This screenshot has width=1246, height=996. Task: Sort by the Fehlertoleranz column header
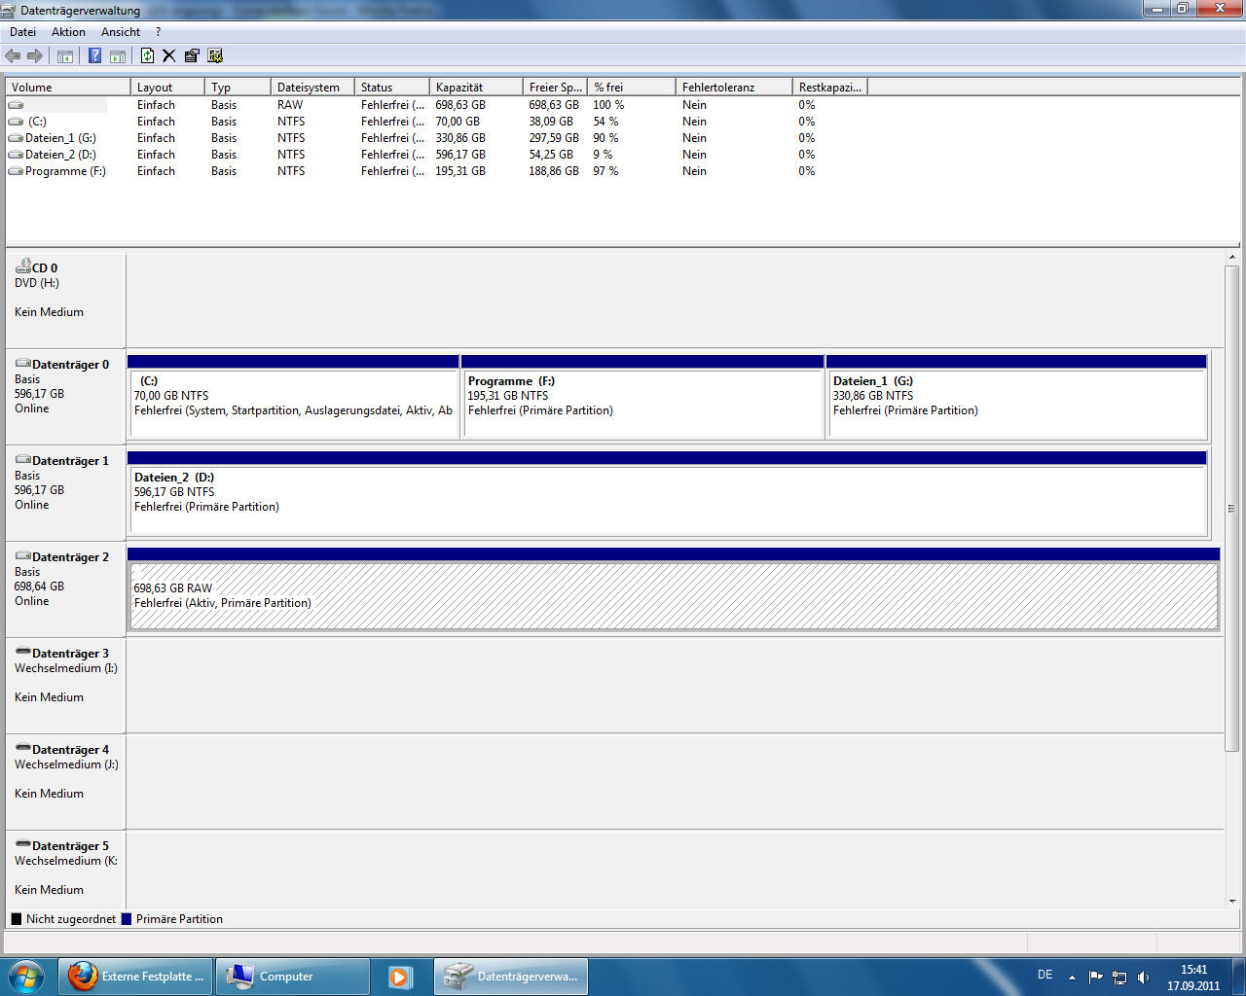click(x=734, y=87)
